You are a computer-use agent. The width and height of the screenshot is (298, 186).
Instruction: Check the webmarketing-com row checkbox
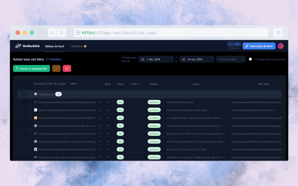24,118
